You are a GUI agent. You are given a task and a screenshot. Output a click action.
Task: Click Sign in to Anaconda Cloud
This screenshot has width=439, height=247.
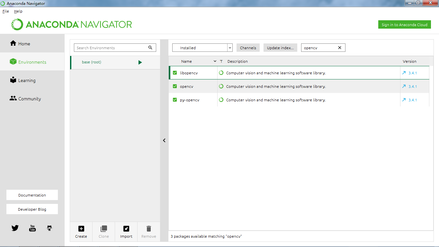404,24
